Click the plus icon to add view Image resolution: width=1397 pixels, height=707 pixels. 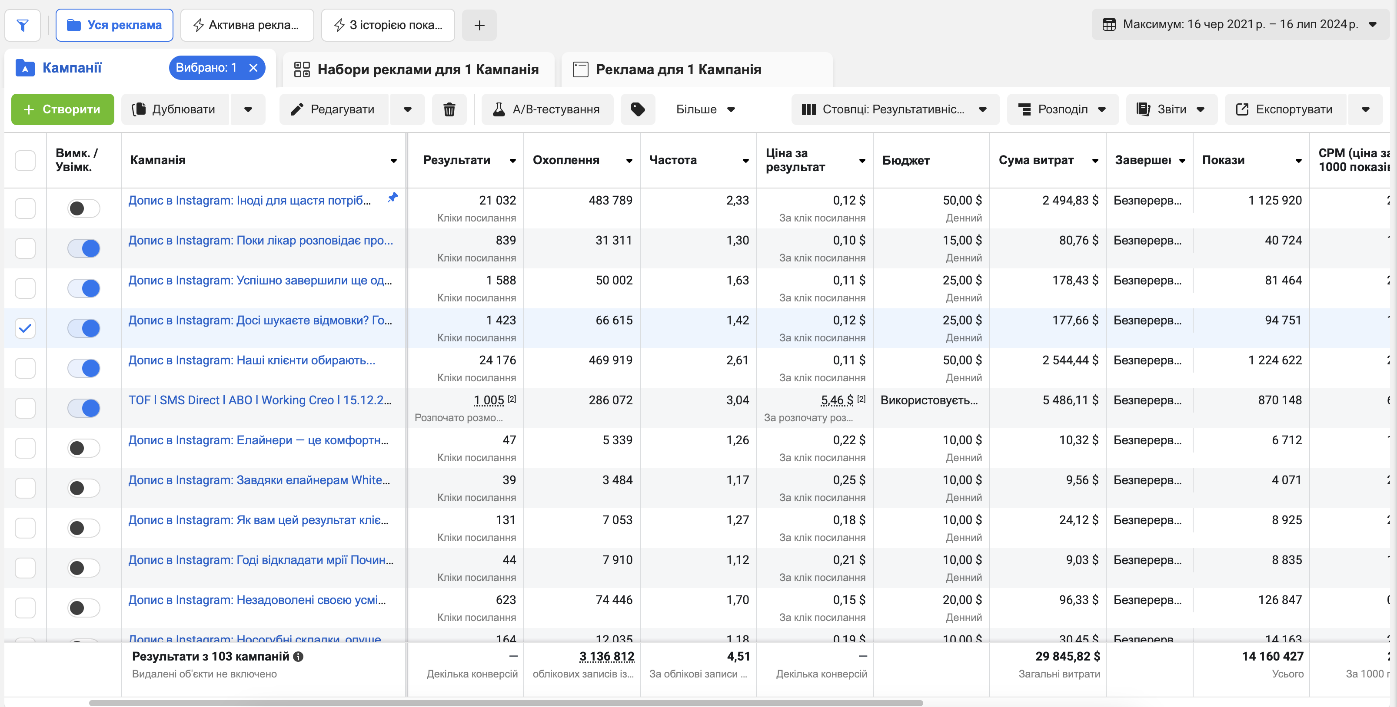[x=479, y=25]
